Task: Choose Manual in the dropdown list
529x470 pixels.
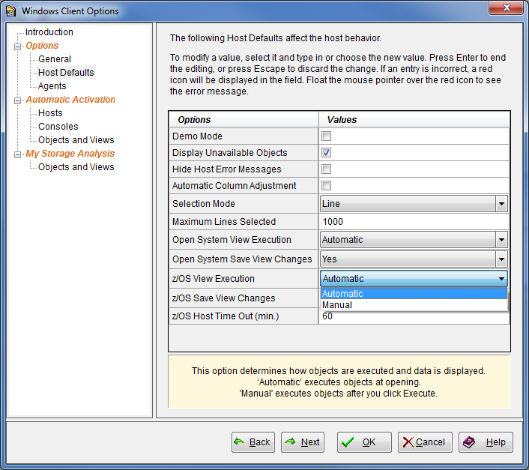Action: tap(414, 305)
